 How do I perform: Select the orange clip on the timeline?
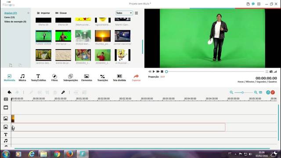(x=13, y=118)
